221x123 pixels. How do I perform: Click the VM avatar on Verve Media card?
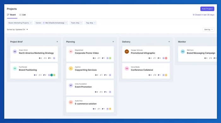point(127,68)
